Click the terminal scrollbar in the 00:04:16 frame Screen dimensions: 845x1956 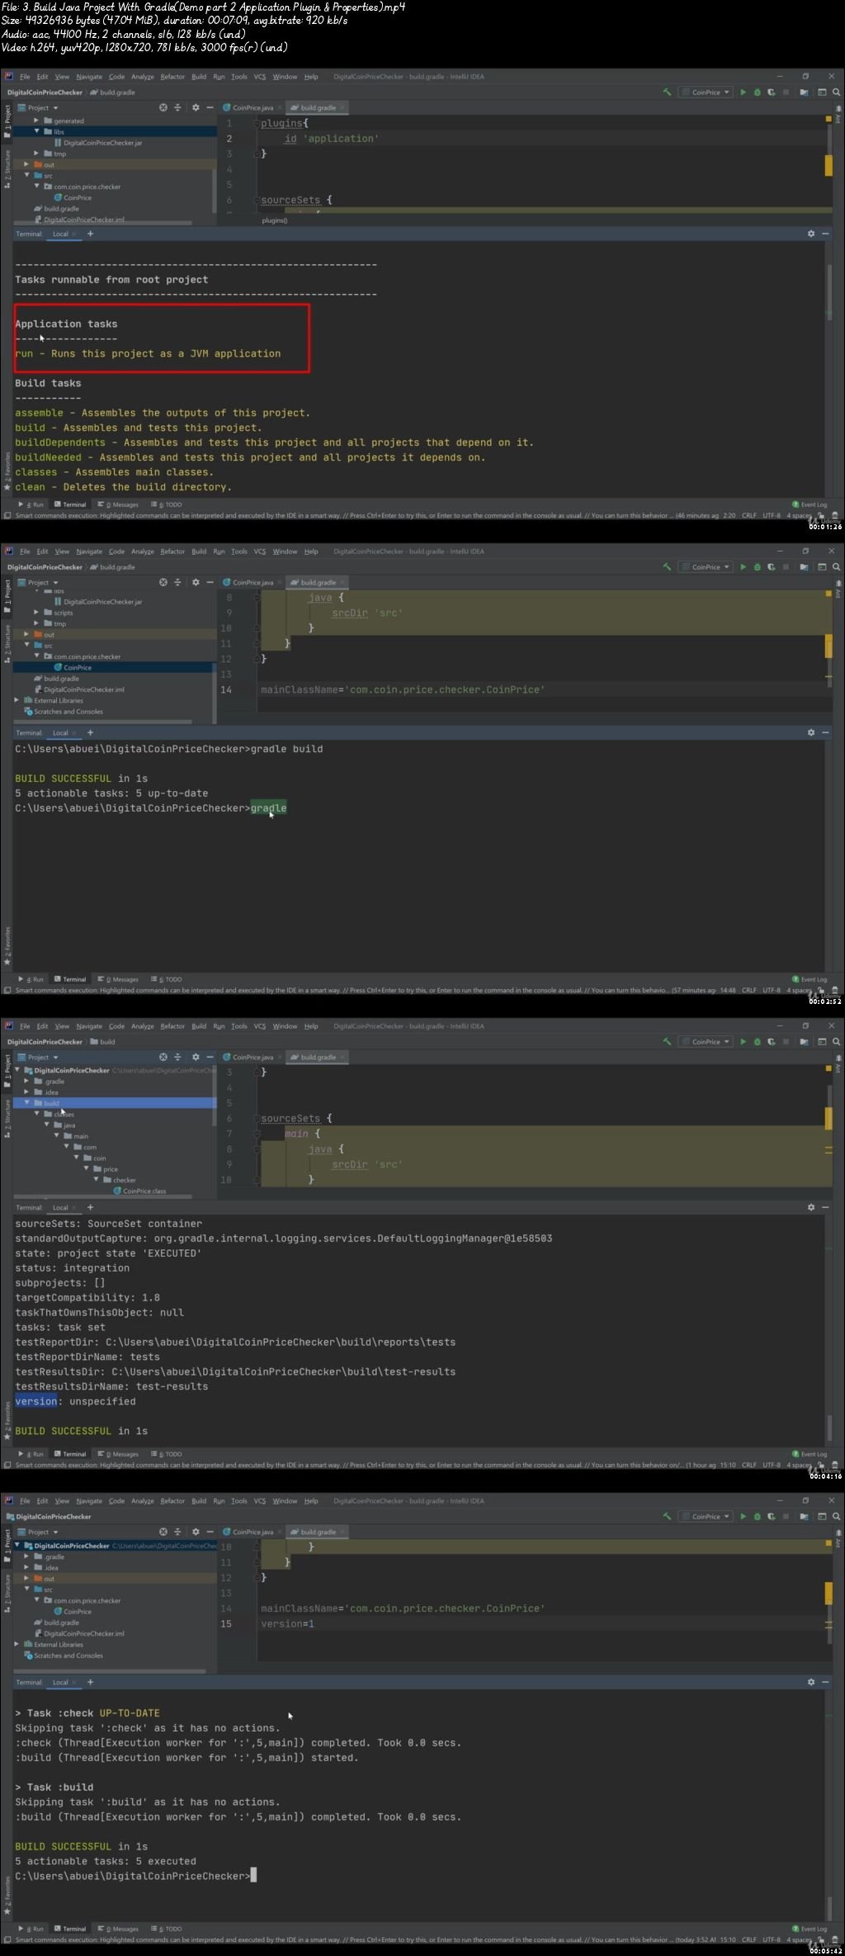(x=829, y=1427)
